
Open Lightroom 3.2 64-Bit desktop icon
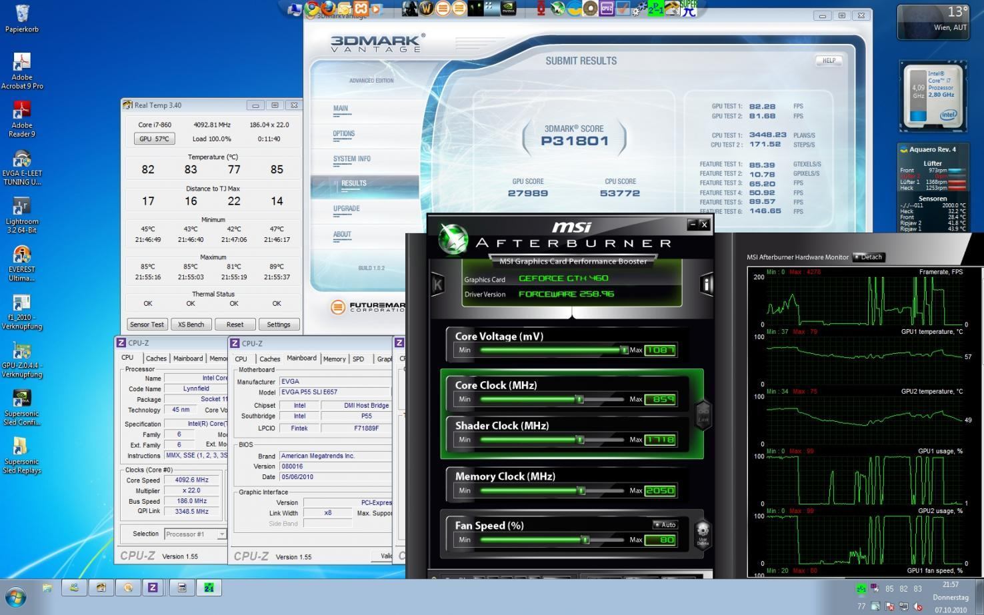click(x=22, y=215)
